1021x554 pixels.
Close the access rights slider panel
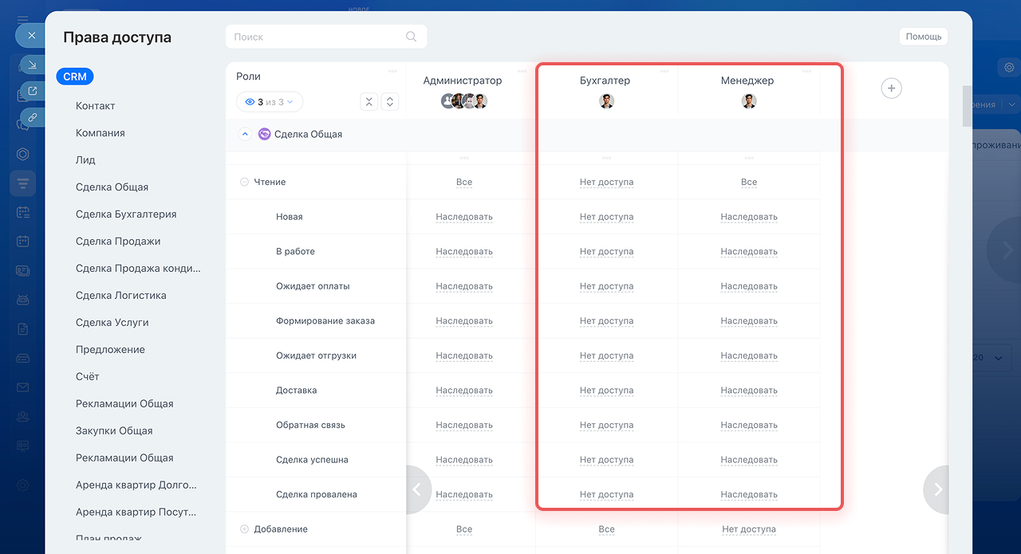(x=30, y=36)
